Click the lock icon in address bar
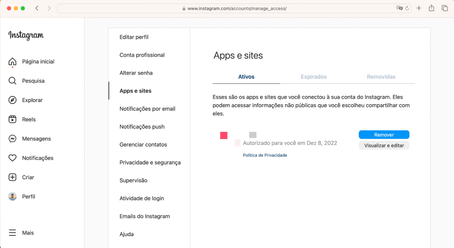 click(x=184, y=8)
